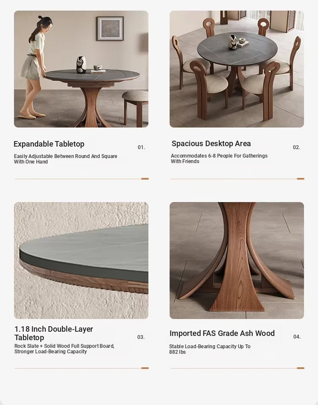The width and height of the screenshot is (318, 405).
Task: Click the 02. feature number
Action: pyautogui.click(x=296, y=147)
